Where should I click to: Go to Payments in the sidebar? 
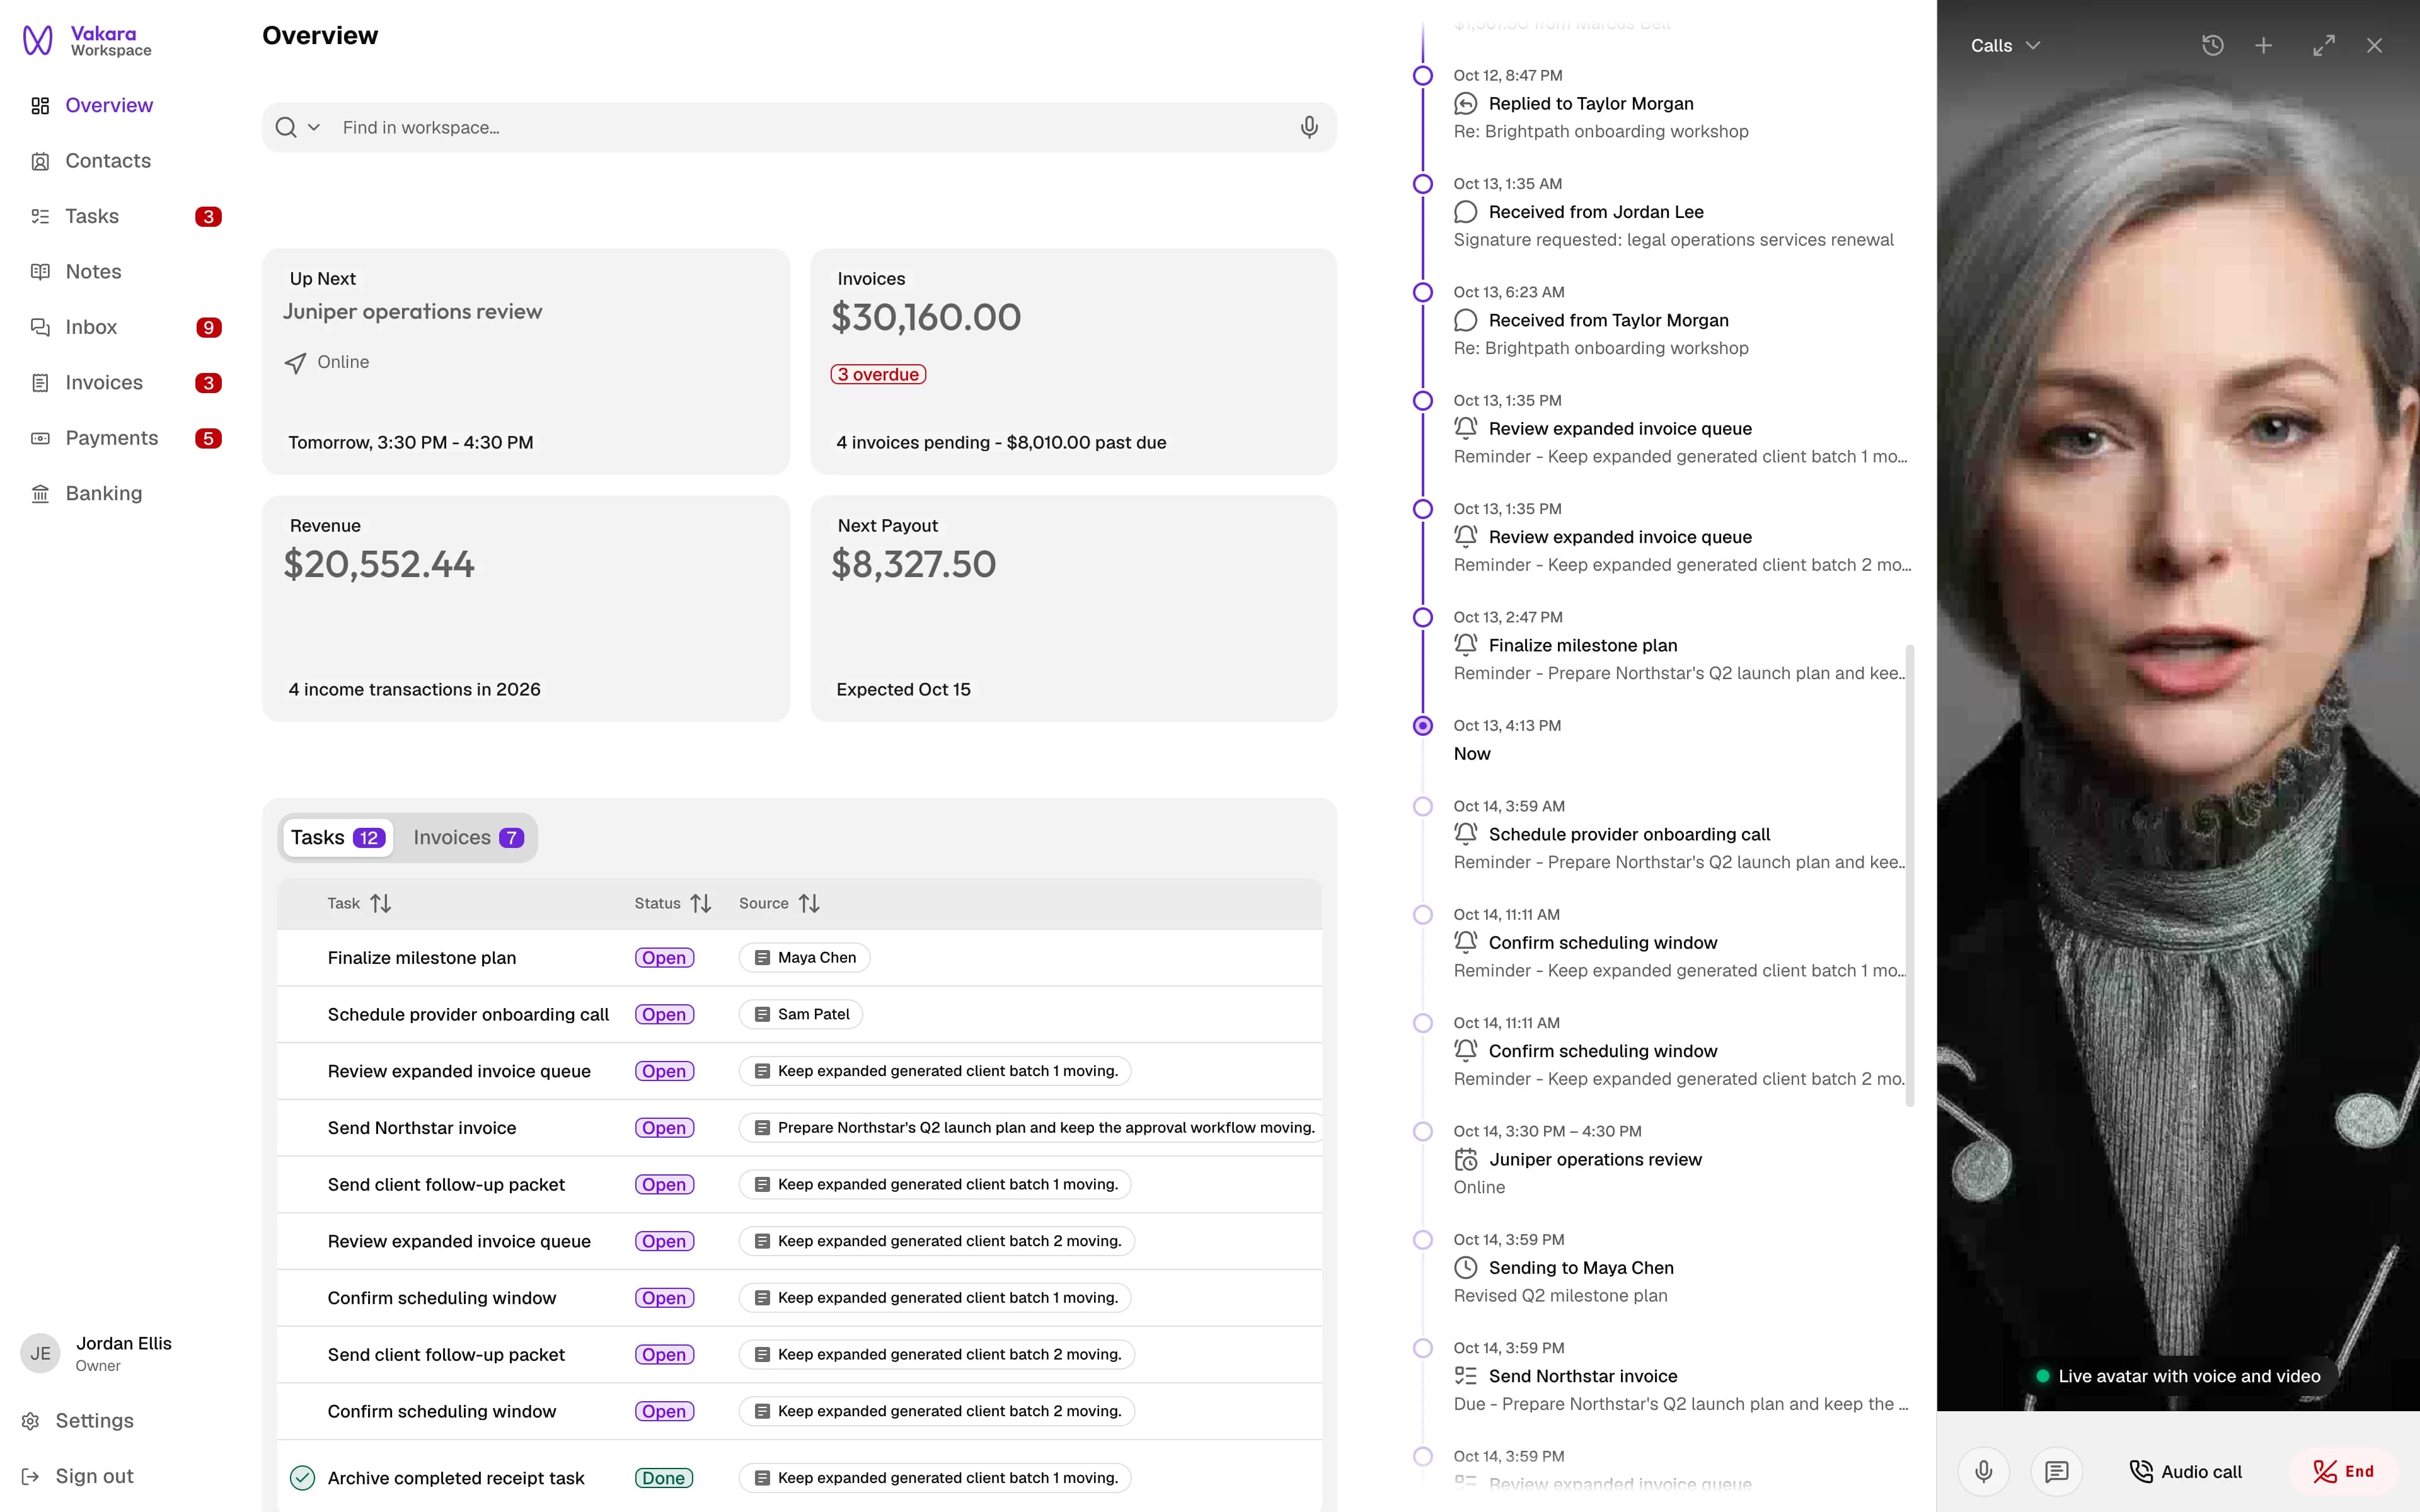111,438
